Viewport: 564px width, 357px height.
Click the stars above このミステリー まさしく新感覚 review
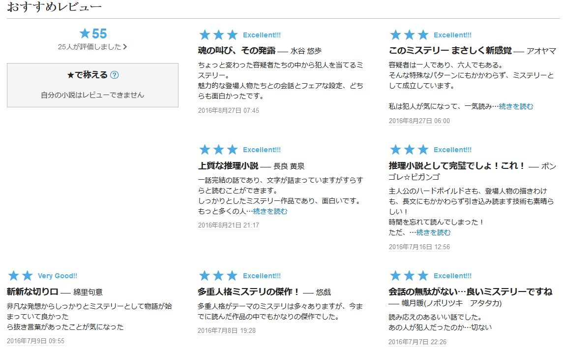pos(409,35)
